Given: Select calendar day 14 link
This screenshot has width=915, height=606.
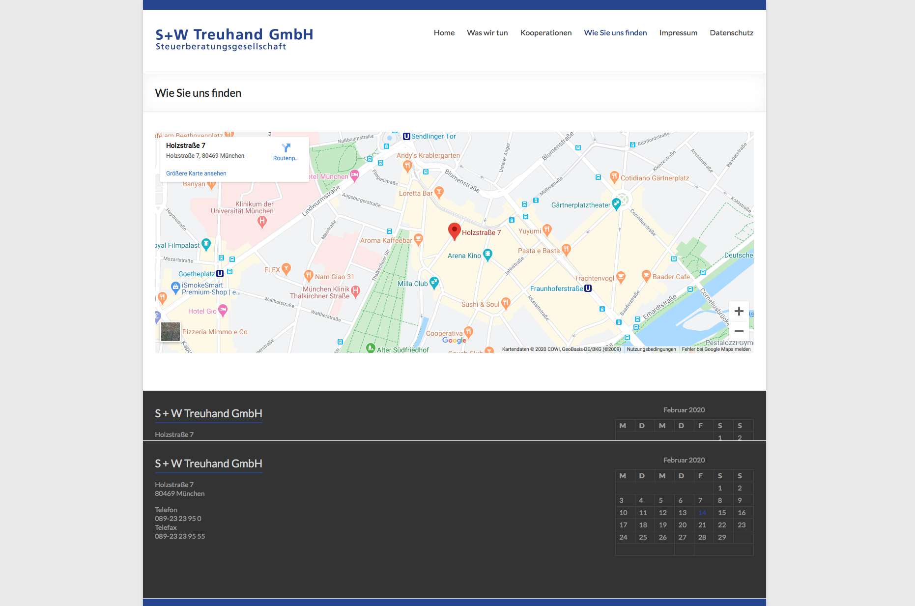Looking at the screenshot, I should [x=702, y=513].
